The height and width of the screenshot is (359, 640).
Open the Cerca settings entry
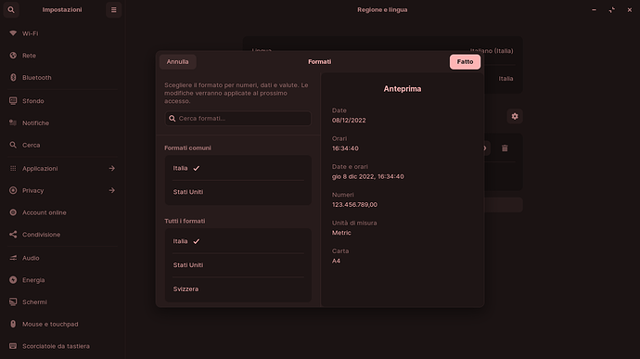pyautogui.click(x=62, y=145)
